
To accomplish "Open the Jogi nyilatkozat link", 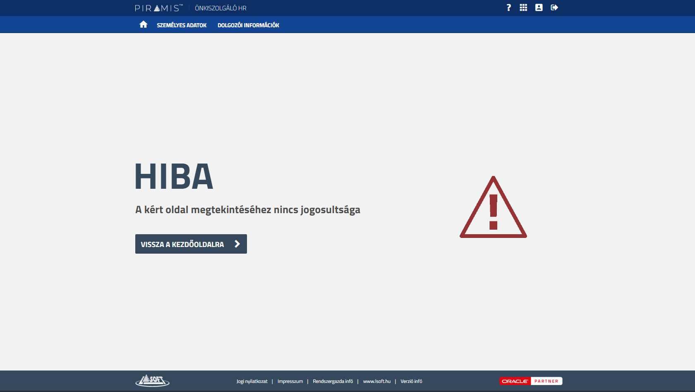I will pos(252,381).
